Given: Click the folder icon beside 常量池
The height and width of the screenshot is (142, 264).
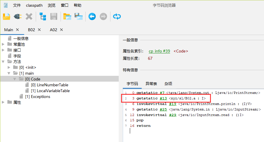Looking at the screenshot, I should pyautogui.click(x=10, y=44).
